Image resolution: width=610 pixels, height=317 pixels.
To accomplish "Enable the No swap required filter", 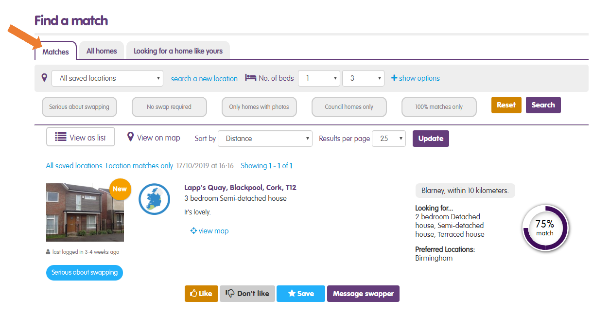I will (x=169, y=107).
